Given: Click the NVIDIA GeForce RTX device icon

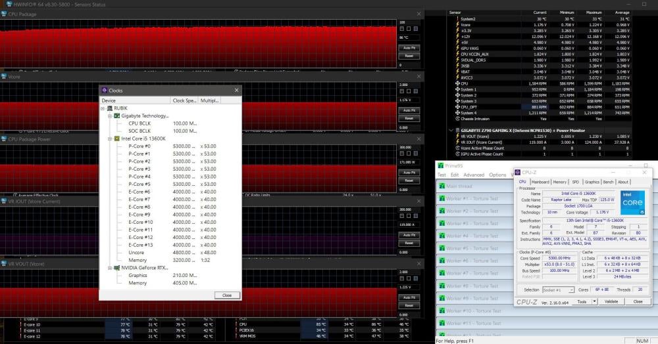Looking at the screenshot, I should pos(117,268).
